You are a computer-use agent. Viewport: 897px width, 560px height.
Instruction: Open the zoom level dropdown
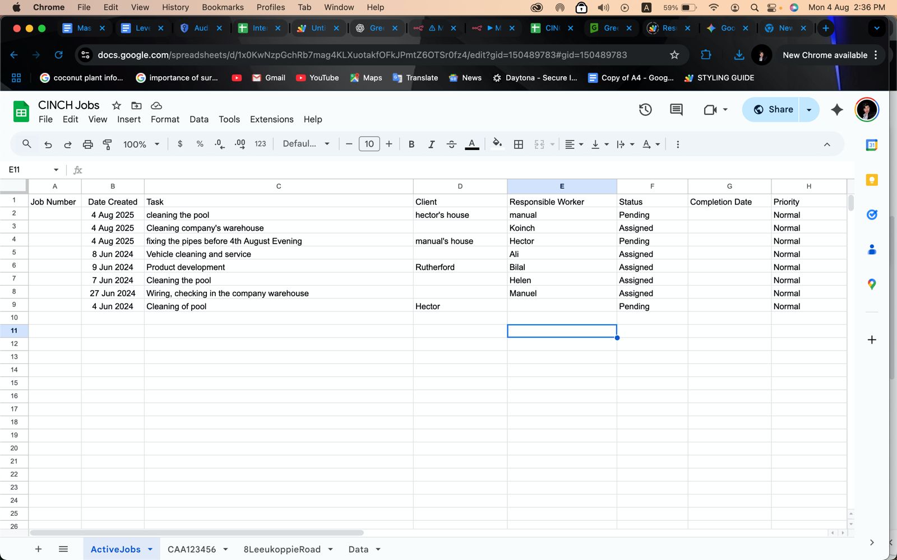[x=140, y=144]
